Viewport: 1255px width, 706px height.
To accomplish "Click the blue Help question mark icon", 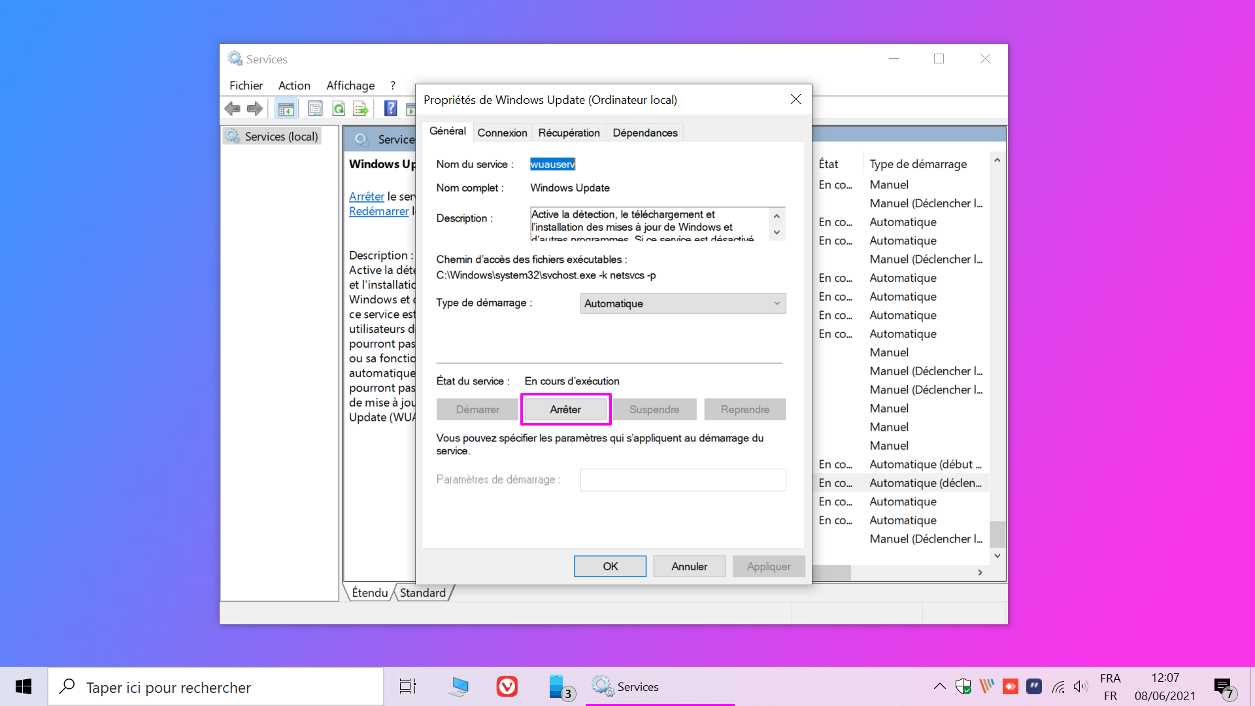I will (390, 109).
